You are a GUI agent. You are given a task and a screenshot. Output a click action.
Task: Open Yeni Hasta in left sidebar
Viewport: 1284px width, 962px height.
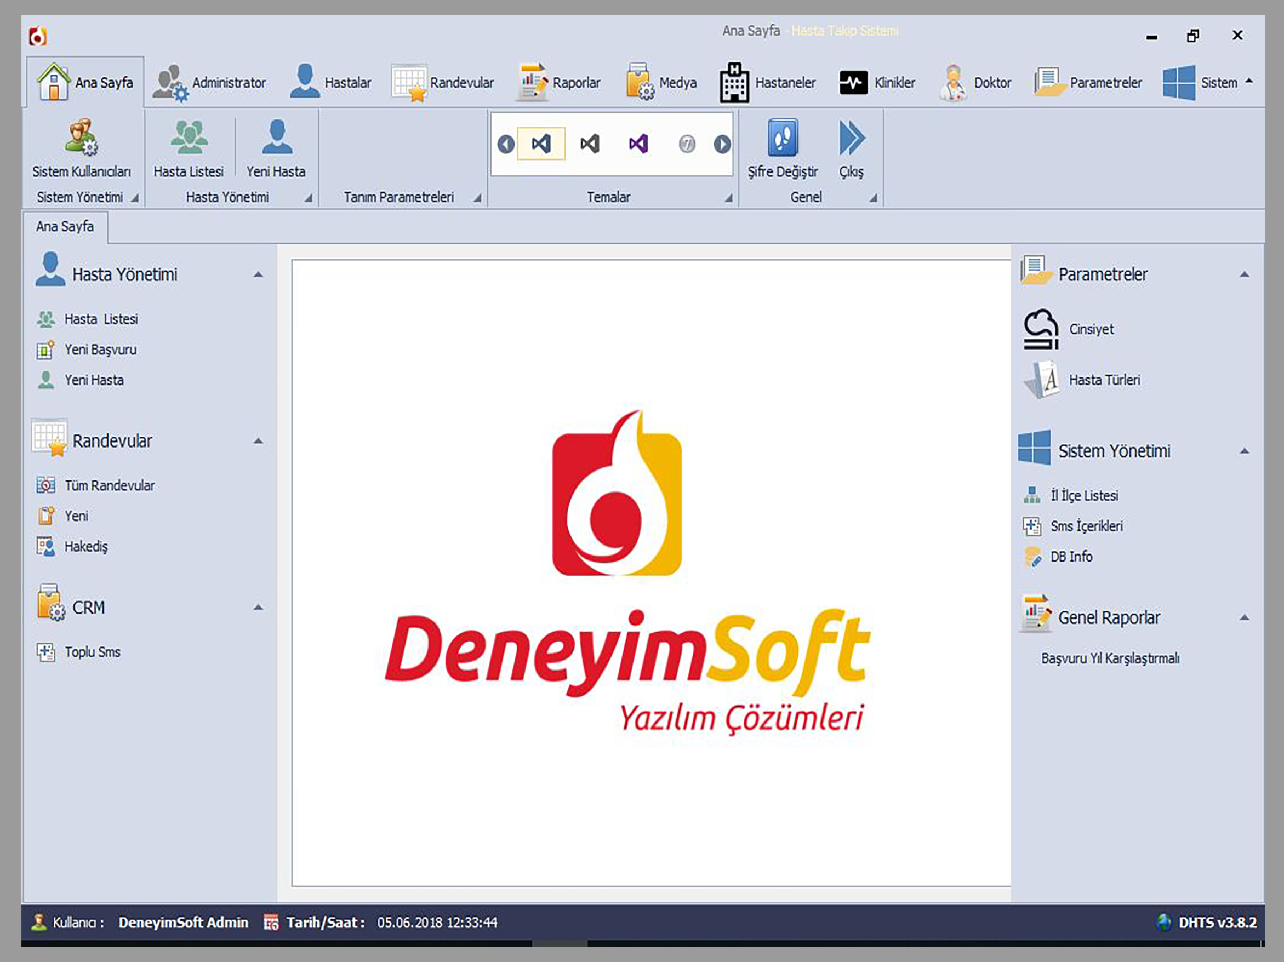pyautogui.click(x=81, y=380)
